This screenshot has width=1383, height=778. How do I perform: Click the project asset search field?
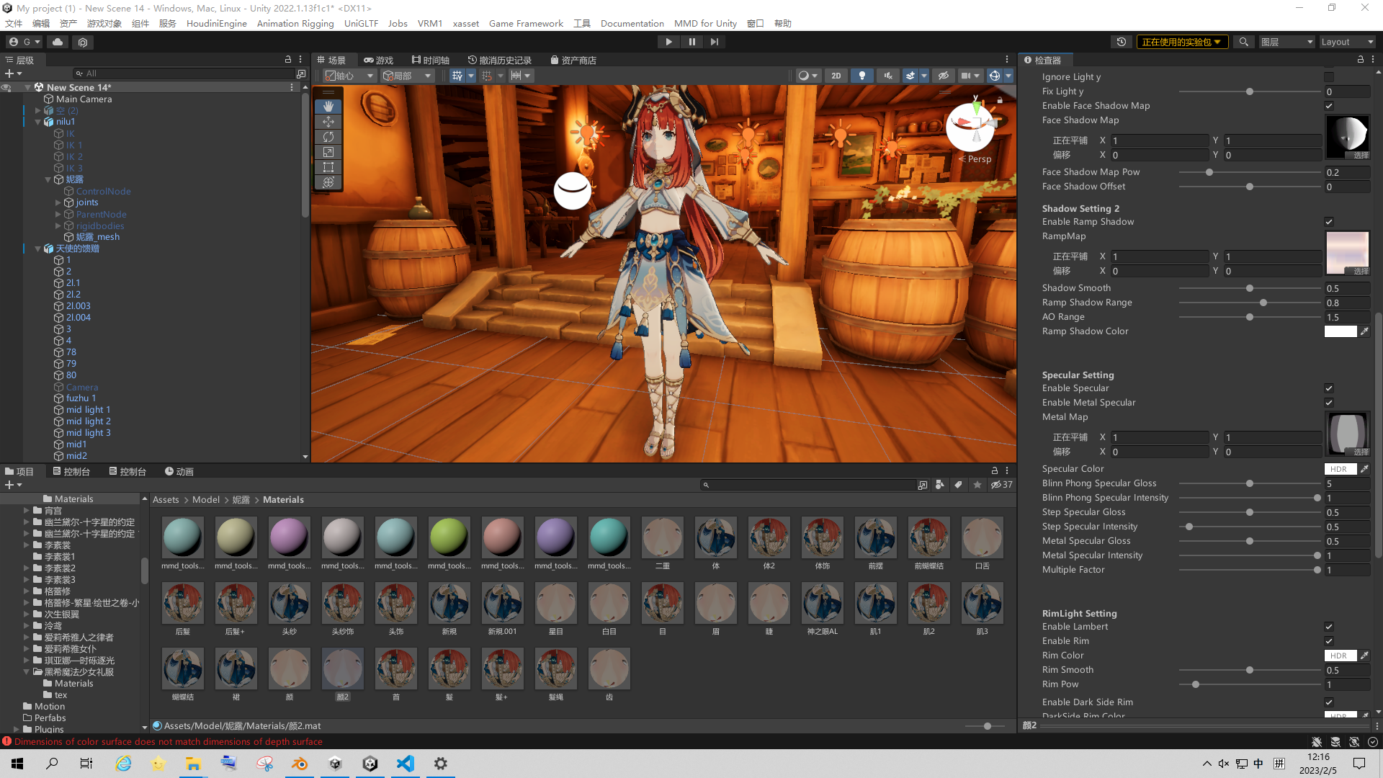click(x=808, y=485)
